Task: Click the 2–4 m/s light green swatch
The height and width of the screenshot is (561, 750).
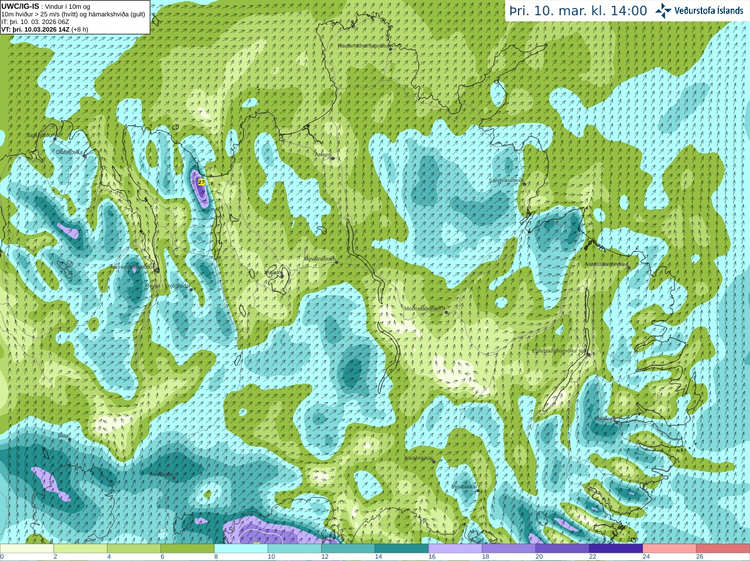Action: coord(80,549)
